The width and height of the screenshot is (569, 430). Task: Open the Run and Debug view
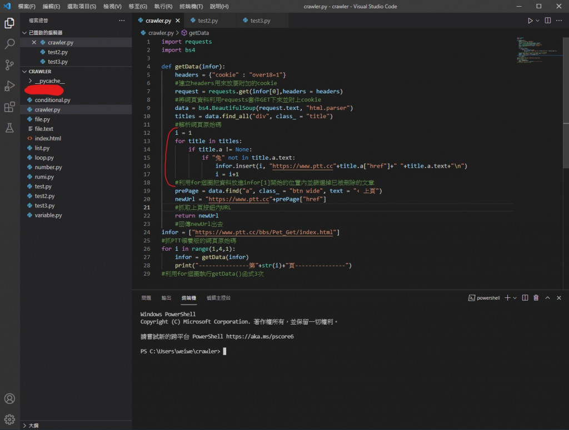point(9,86)
